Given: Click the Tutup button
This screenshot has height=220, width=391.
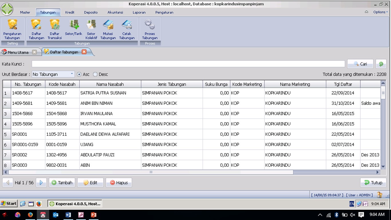Looking at the screenshot, I should click(373, 183).
